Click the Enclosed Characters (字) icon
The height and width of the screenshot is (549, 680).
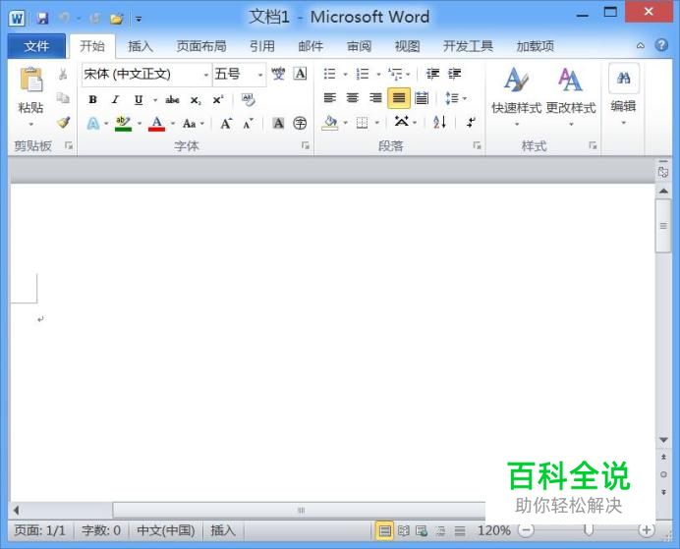pos(300,124)
